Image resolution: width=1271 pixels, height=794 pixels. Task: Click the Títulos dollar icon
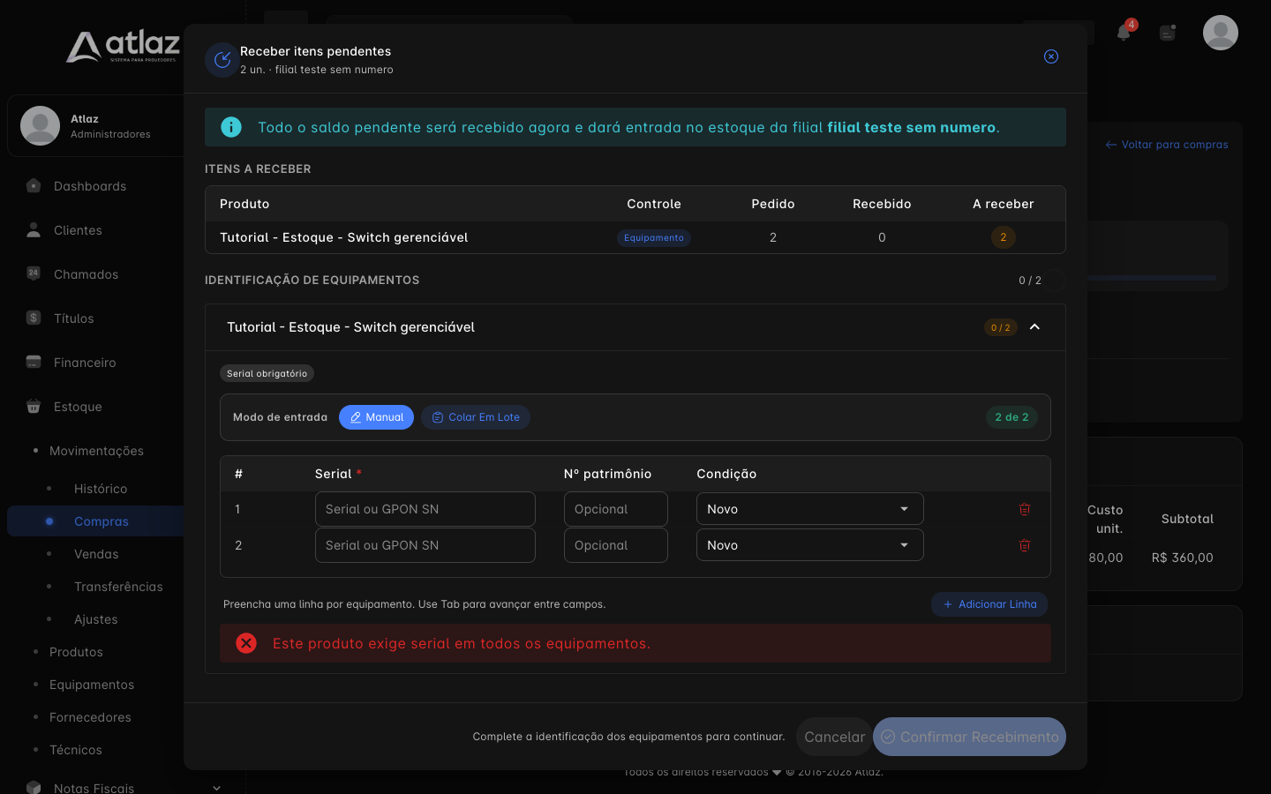pyautogui.click(x=34, y=318)
